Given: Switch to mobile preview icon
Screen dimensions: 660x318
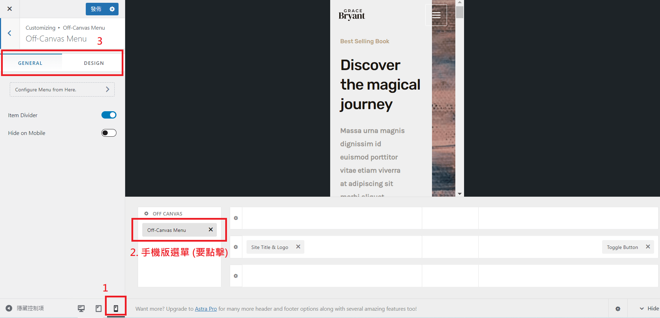Looking at the screenshot, I should coord(116,309).
